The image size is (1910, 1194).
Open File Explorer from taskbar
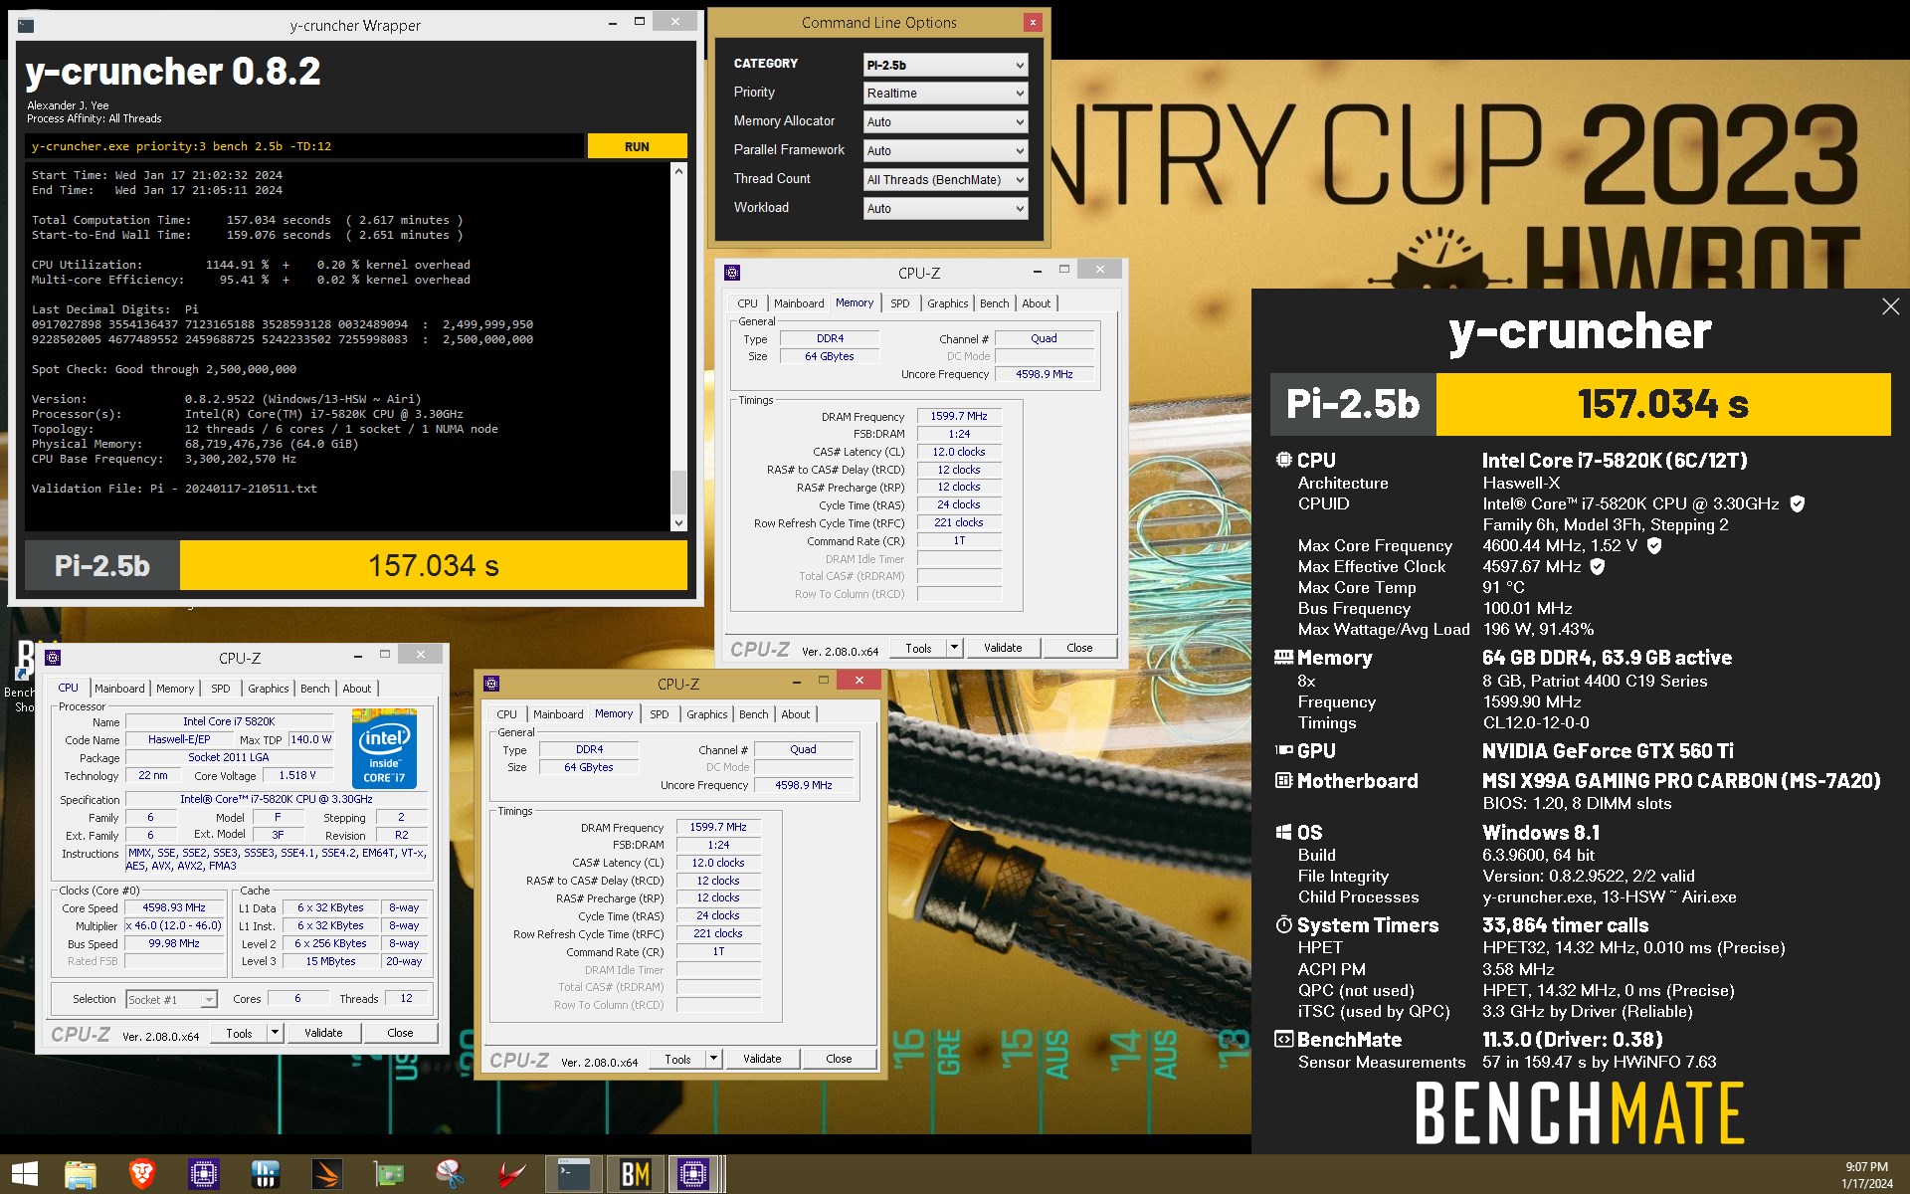coord(81,1175)
